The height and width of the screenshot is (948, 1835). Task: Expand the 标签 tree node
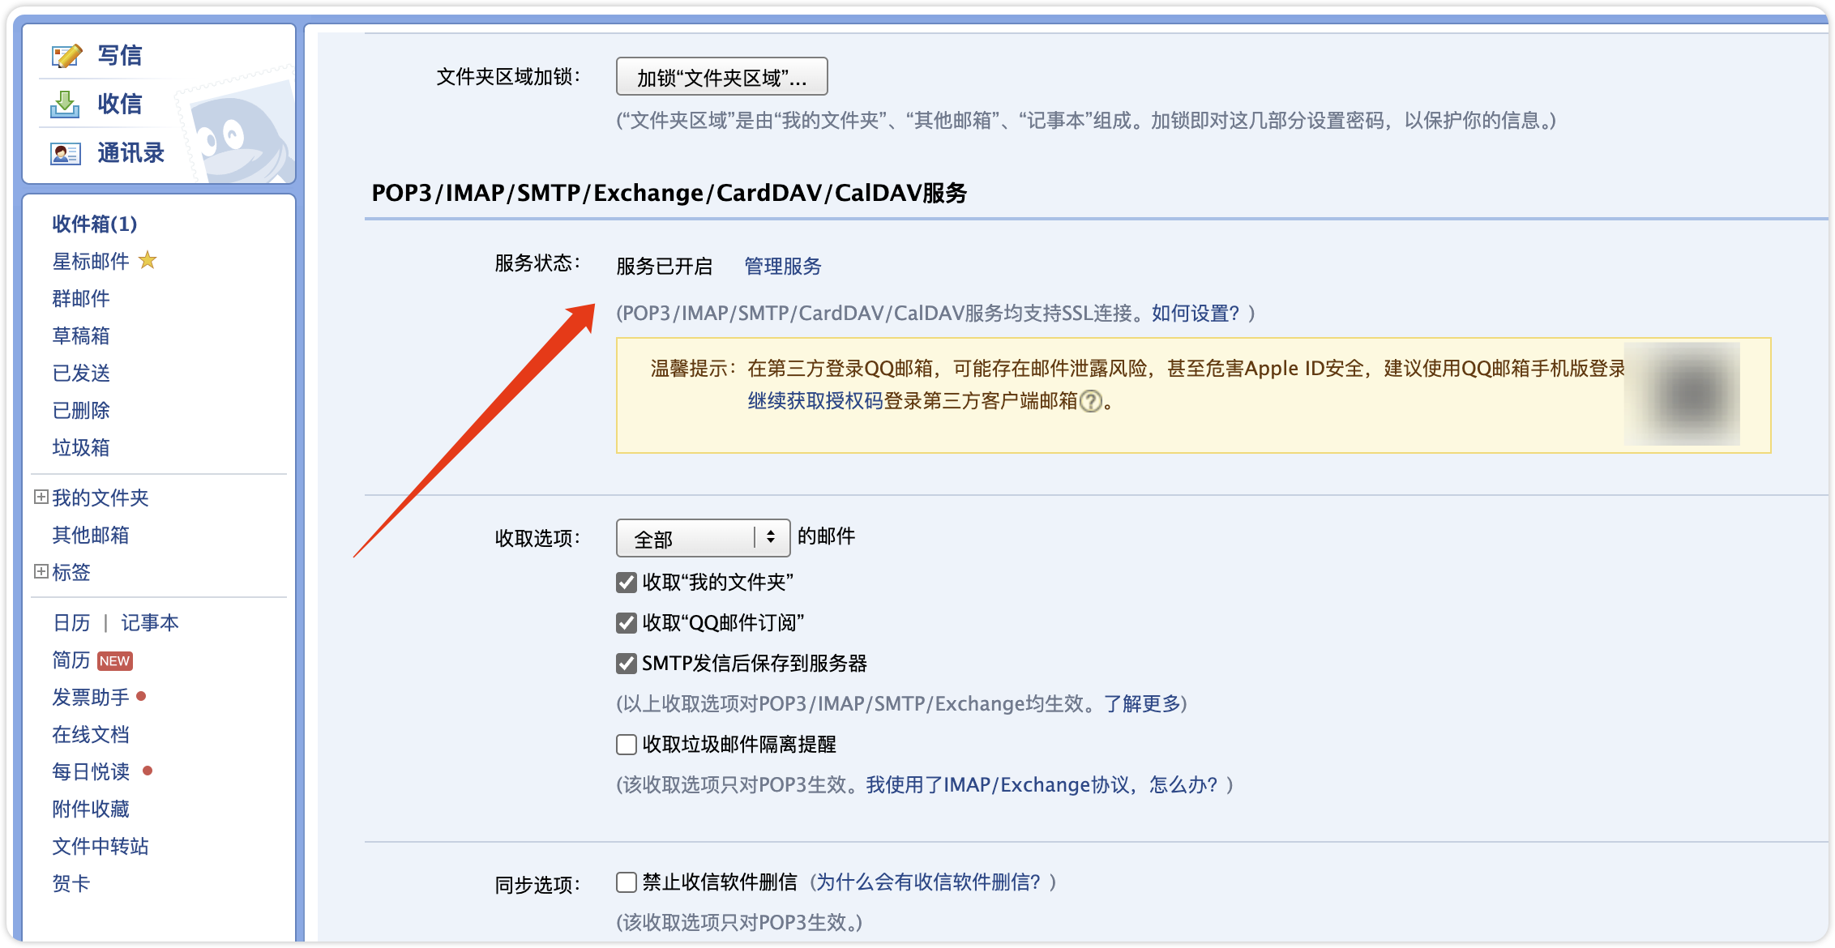pos(41,572)
